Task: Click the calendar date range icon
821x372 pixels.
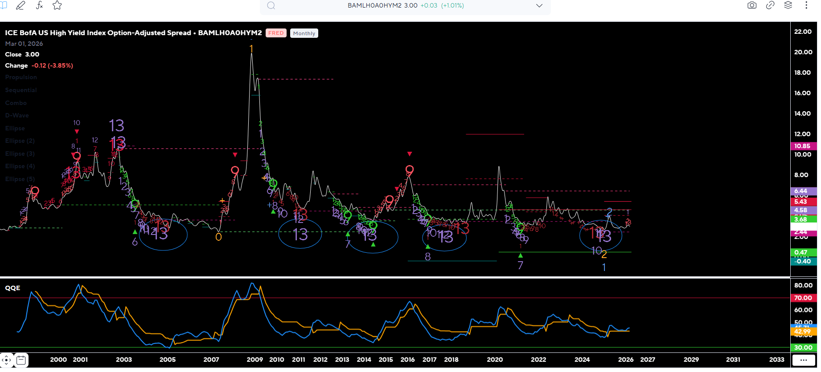Action: [21, 360]
